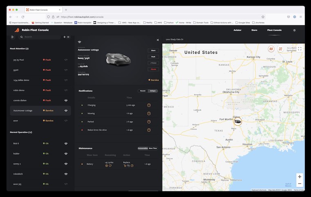Close the Automower cottage details panel
Image resolution: width=311 pixels, height=197 pixels.
(x=158, y=40)
